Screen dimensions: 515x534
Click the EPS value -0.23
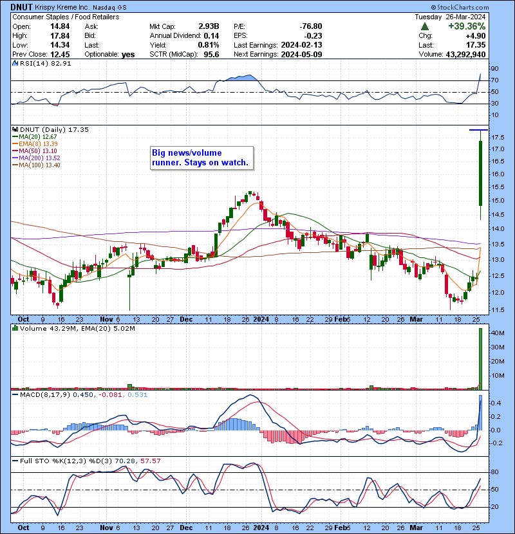313,36
